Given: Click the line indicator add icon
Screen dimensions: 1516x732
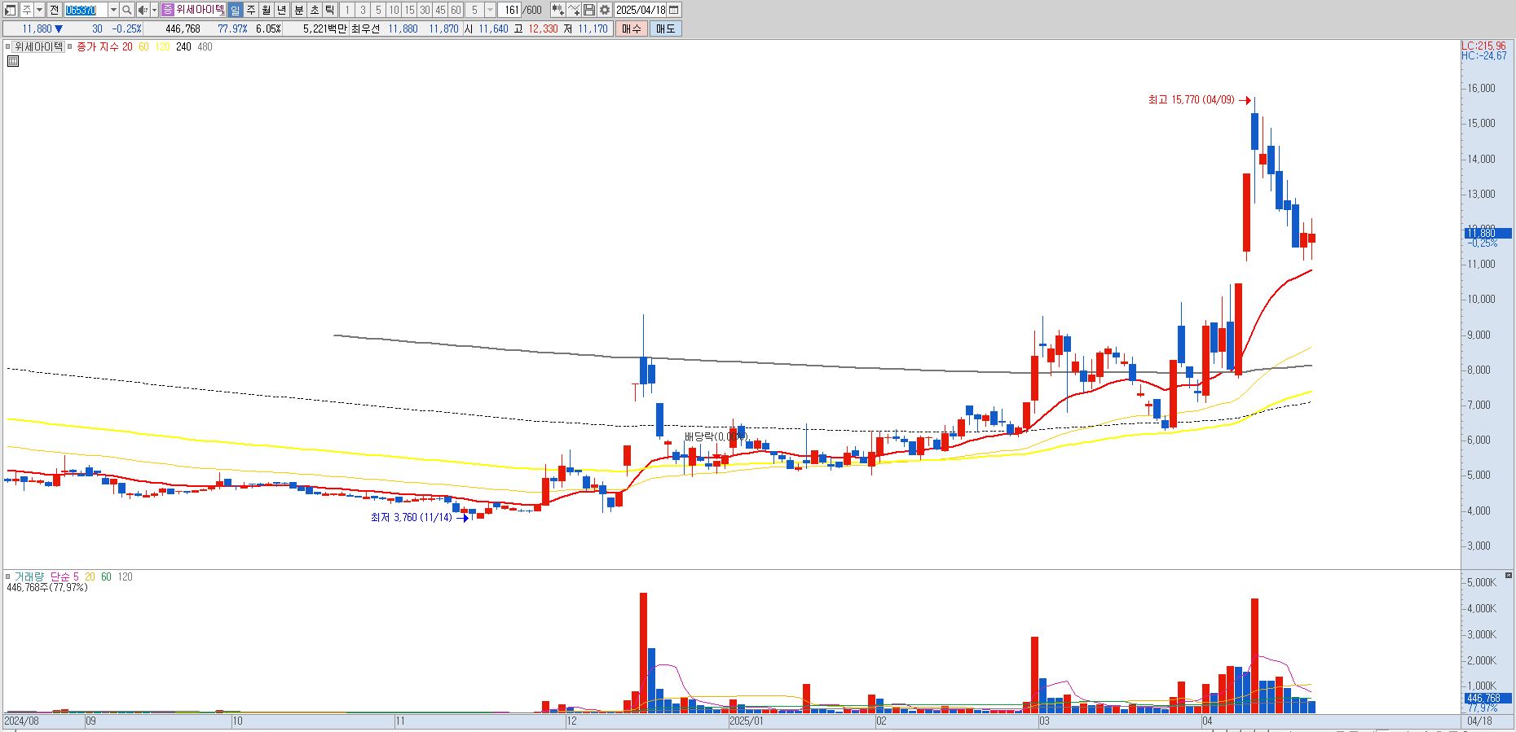Looking at the screenshot, I should [x=574, y=10].
